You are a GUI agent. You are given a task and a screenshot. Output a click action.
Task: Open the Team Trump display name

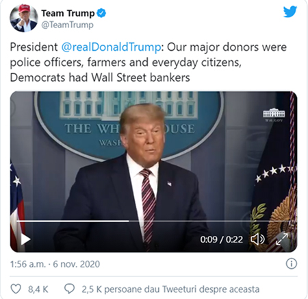click(68, 13)
